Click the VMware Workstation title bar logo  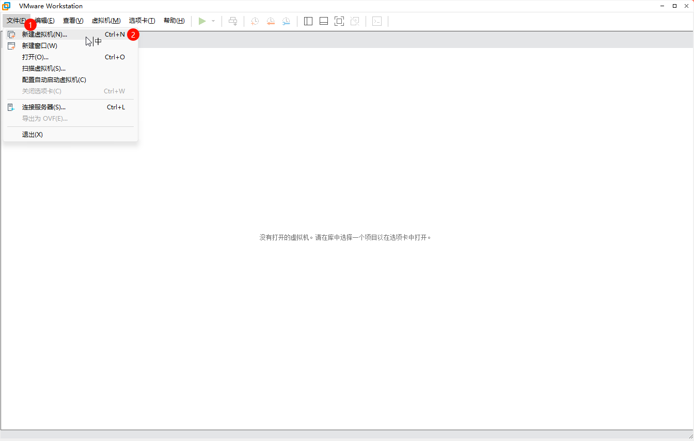[x=6, y=6]
